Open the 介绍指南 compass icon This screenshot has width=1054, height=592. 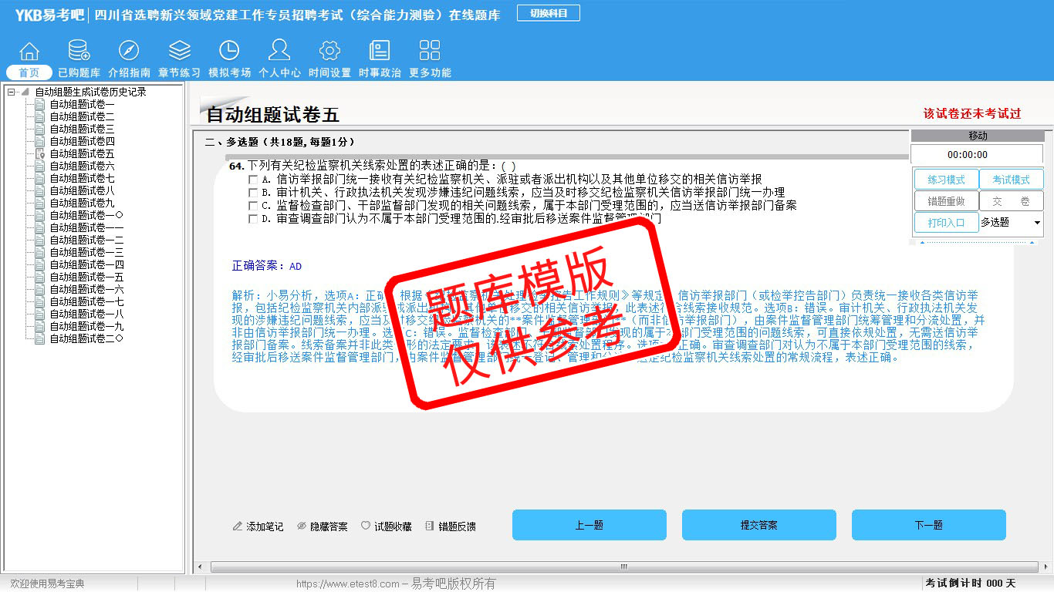click(x=129, y=51)
